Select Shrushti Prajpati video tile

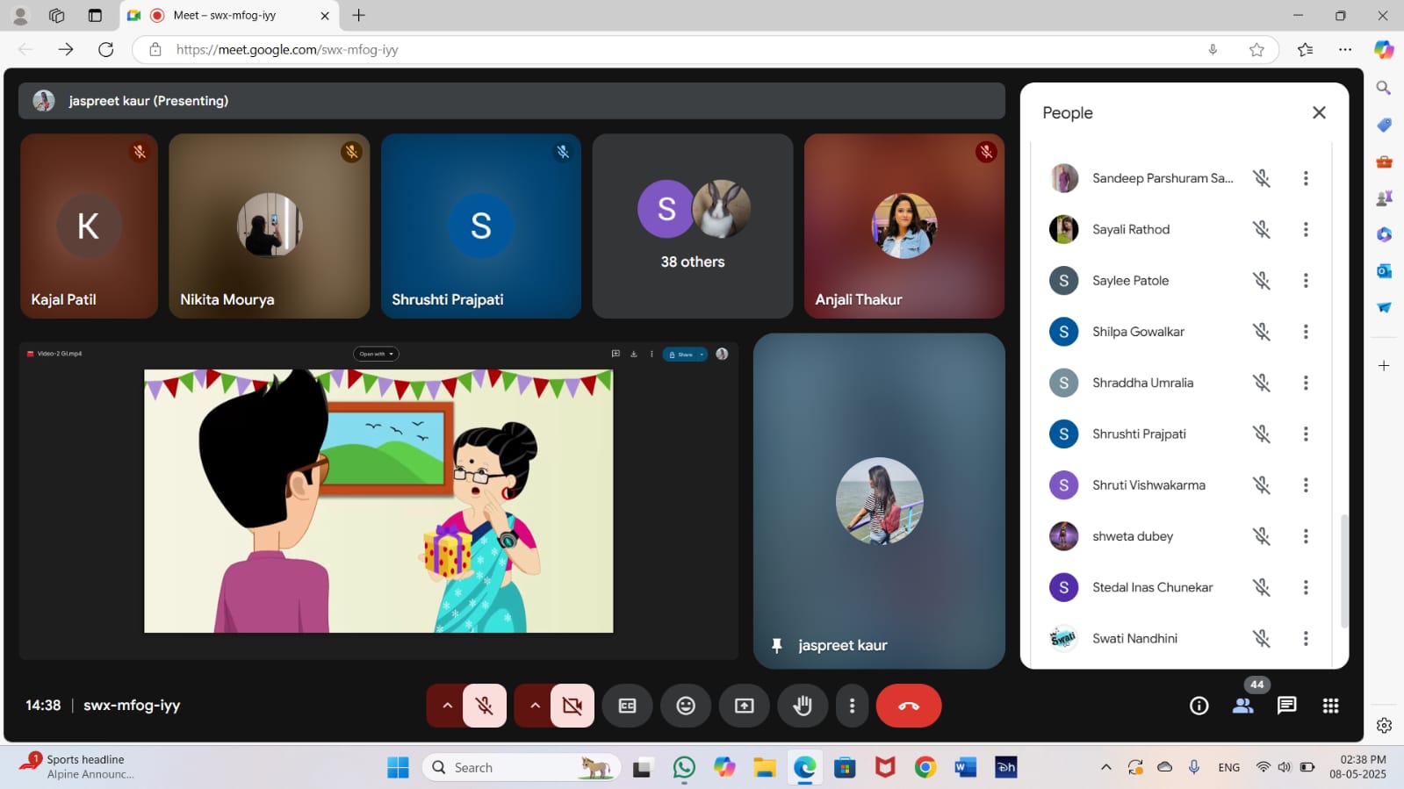click(481, 226)
